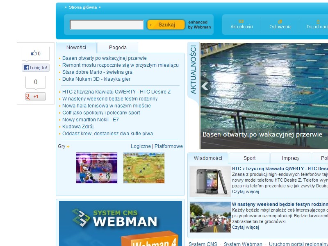Click 'Czytaj więcej' under HTC article
Viewport: 328px width, 246px height.
(x=245, y=191)
